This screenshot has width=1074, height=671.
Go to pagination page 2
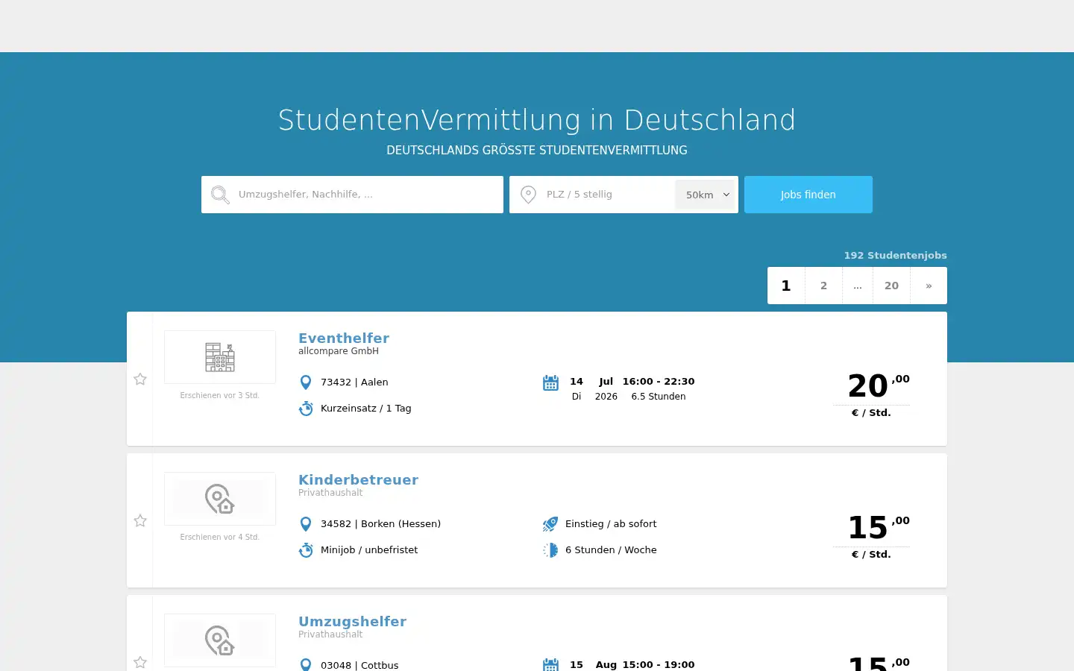tap(823, 286)
